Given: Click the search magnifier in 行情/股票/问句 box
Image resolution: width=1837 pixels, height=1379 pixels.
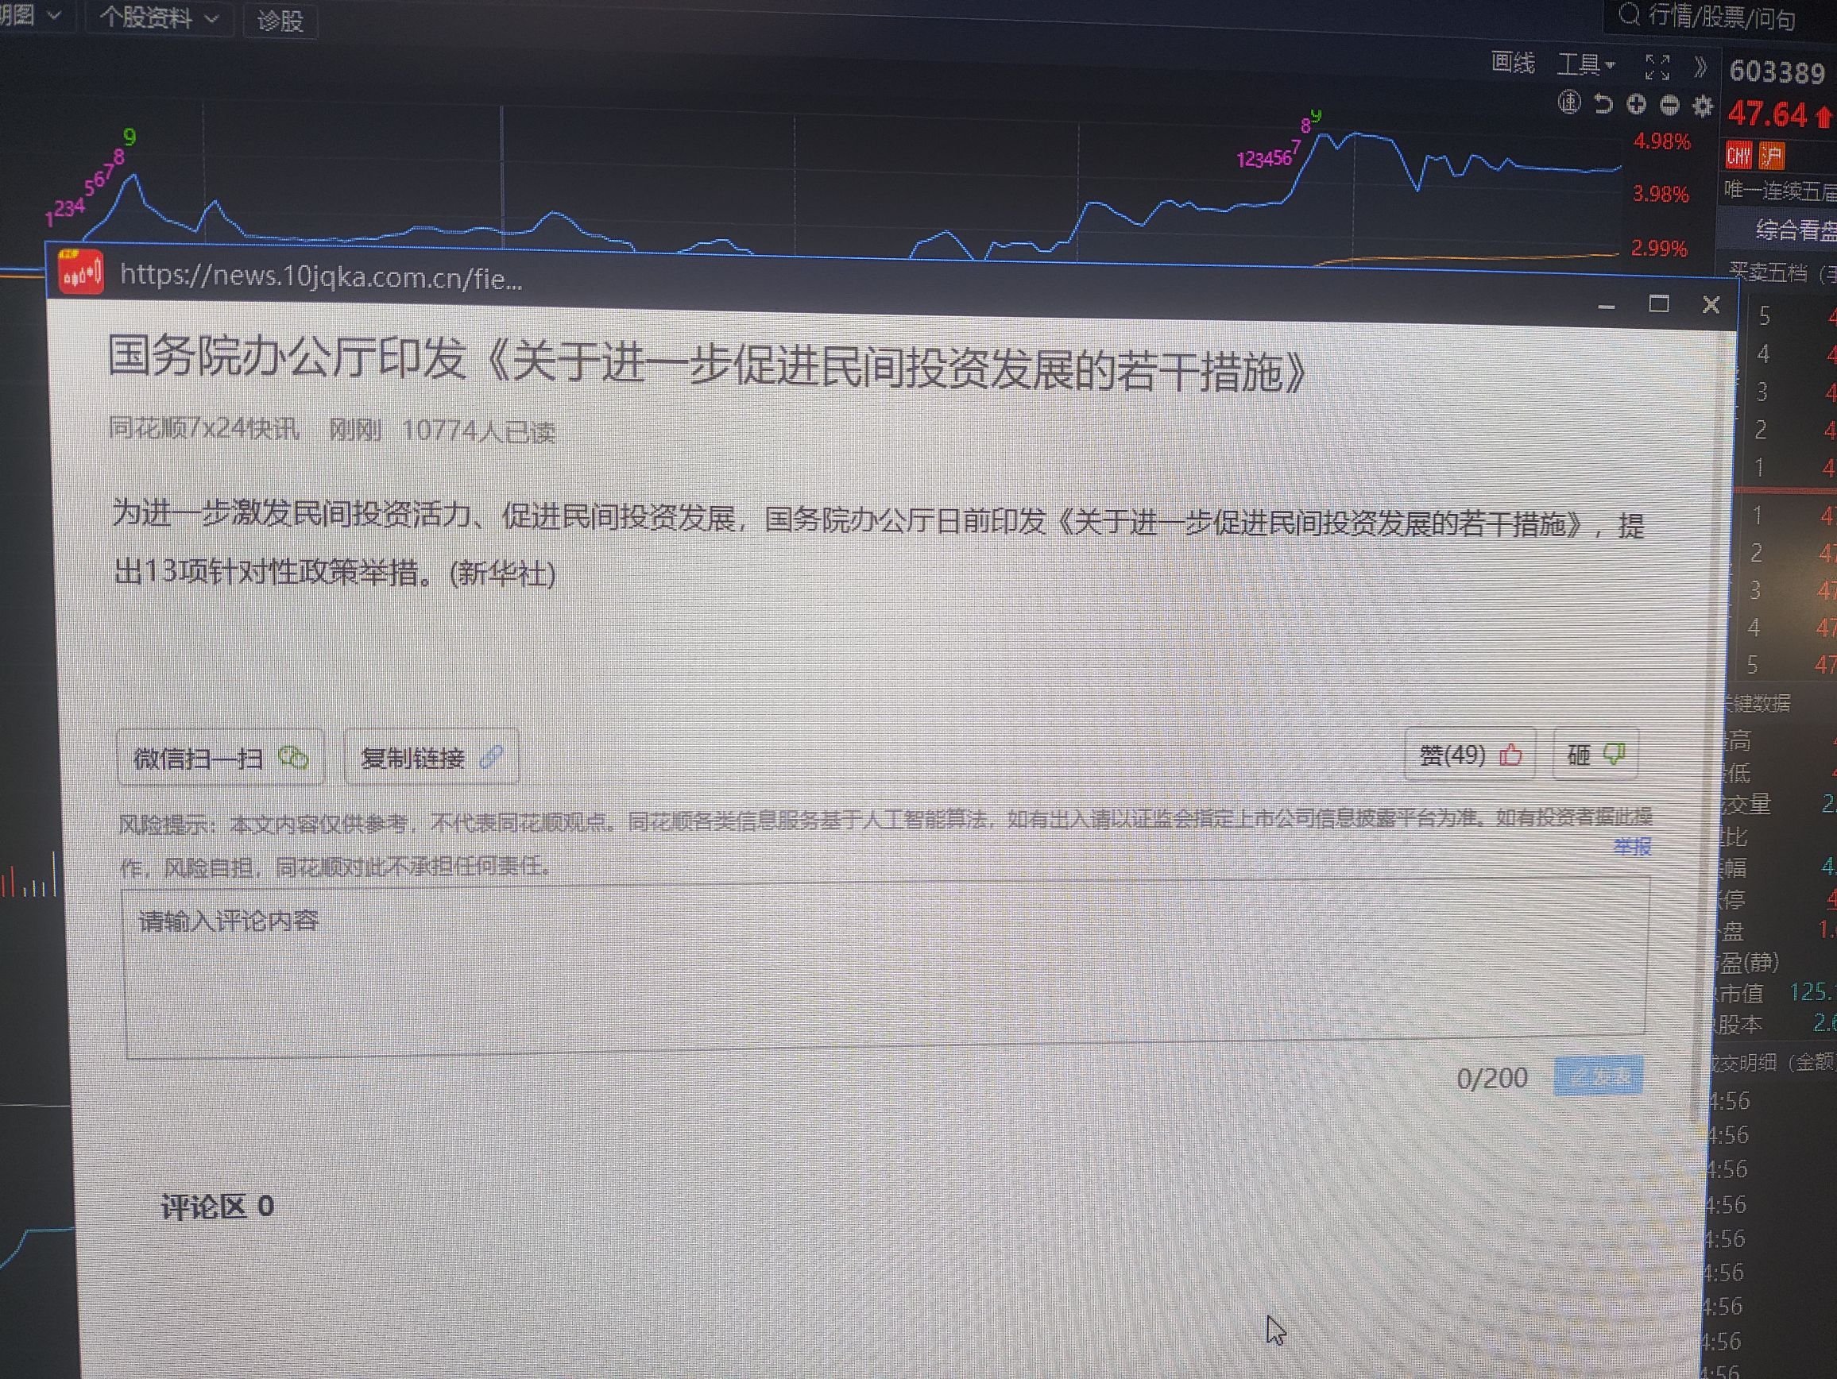Looking at the screenshot, I should click(1629, 15).
